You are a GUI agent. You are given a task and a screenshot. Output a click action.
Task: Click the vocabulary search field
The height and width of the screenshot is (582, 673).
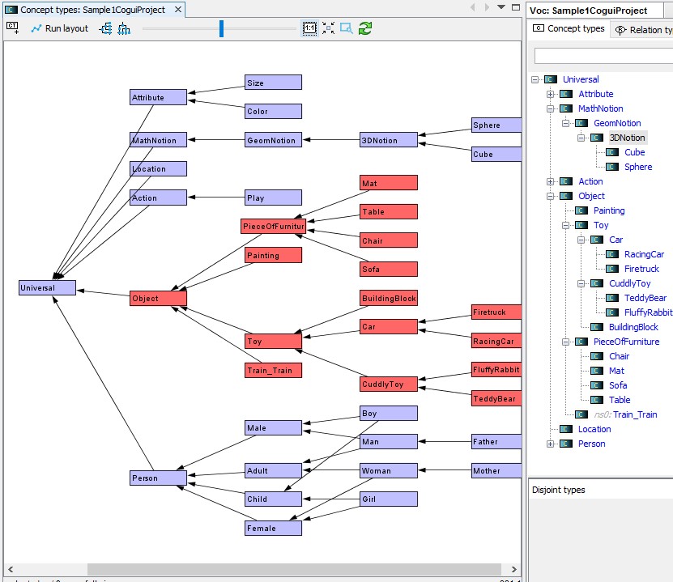[603, 56]
